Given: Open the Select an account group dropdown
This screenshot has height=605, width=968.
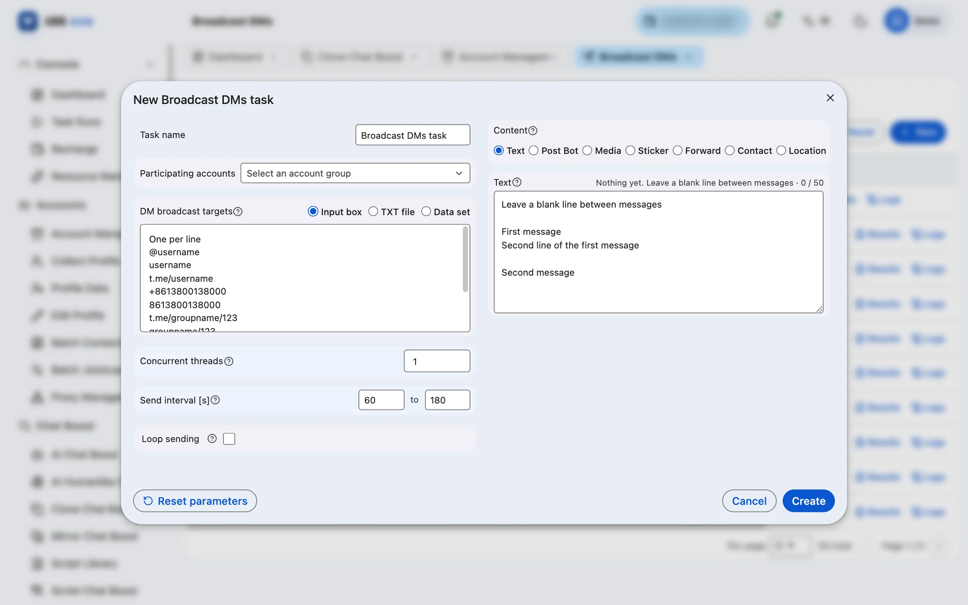Looking at the screenshot, I should (x=355, y=173).
